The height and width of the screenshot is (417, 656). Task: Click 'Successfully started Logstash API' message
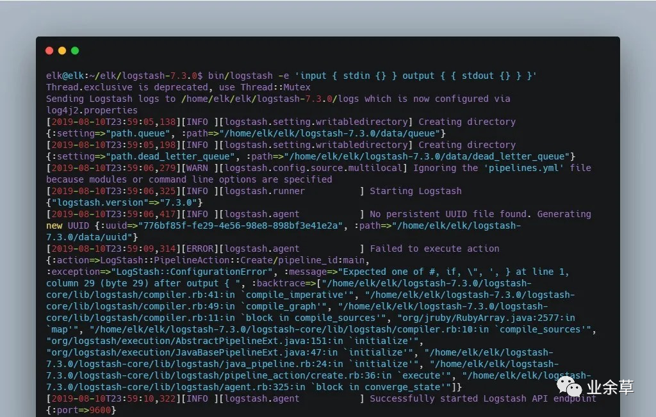[x=459, y=398]
